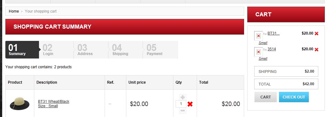Click broken image icon beside 3514
The image size is (328, 117).
coord(258,52)
